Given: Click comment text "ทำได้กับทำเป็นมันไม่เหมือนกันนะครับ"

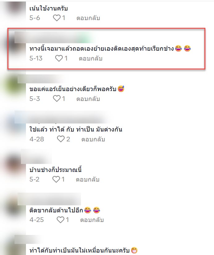Looking at the screenshot, I should click(80, 250).
